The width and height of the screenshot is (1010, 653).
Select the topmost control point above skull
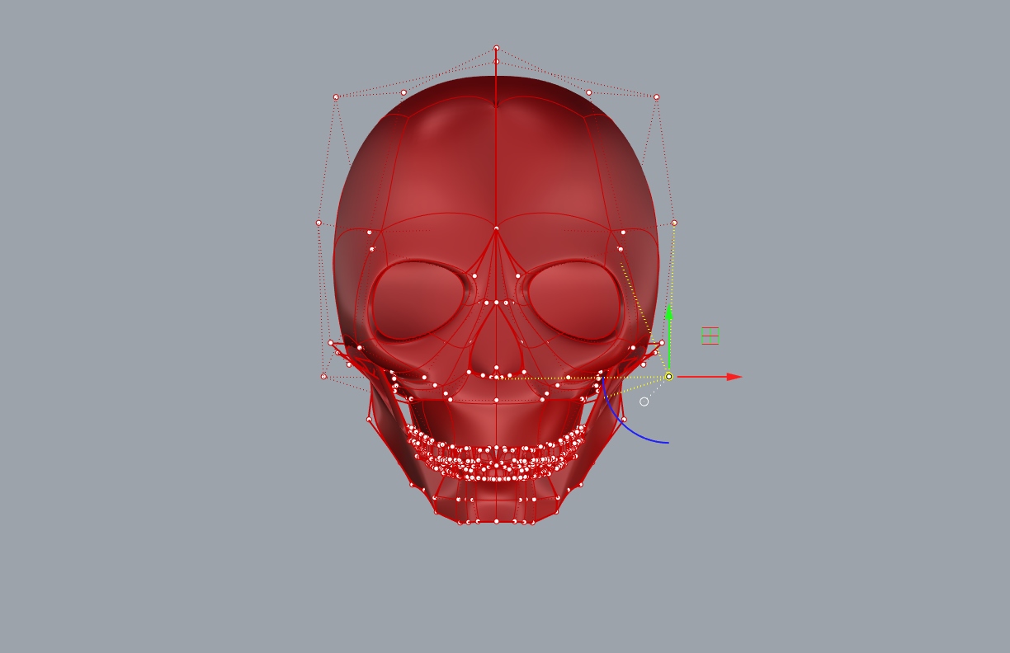point(496,49)
